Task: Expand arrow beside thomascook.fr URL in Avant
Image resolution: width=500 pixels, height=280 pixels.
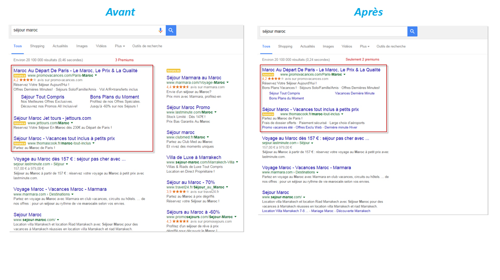Action: [94, 144]
